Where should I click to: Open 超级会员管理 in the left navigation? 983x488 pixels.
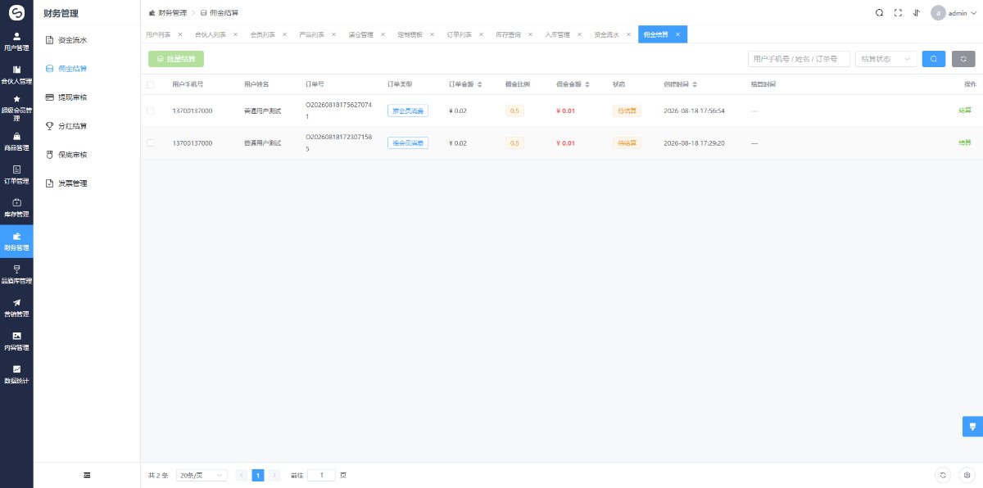pos(16,108)
